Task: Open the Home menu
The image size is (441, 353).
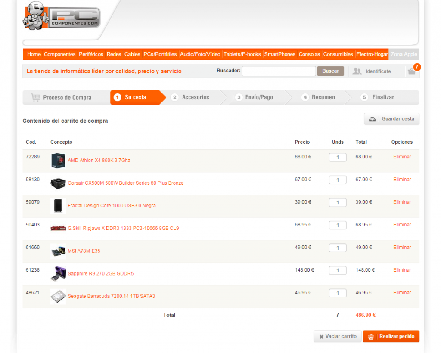Action: click(34, 54)
